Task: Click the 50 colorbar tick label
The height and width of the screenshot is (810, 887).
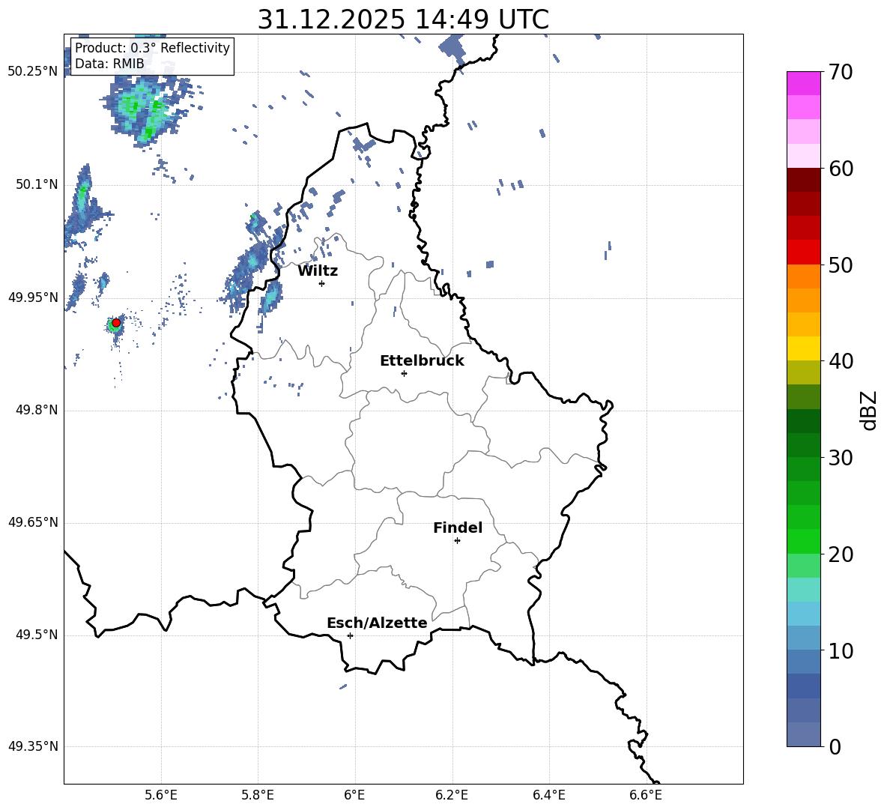Action: pos(840,265)
